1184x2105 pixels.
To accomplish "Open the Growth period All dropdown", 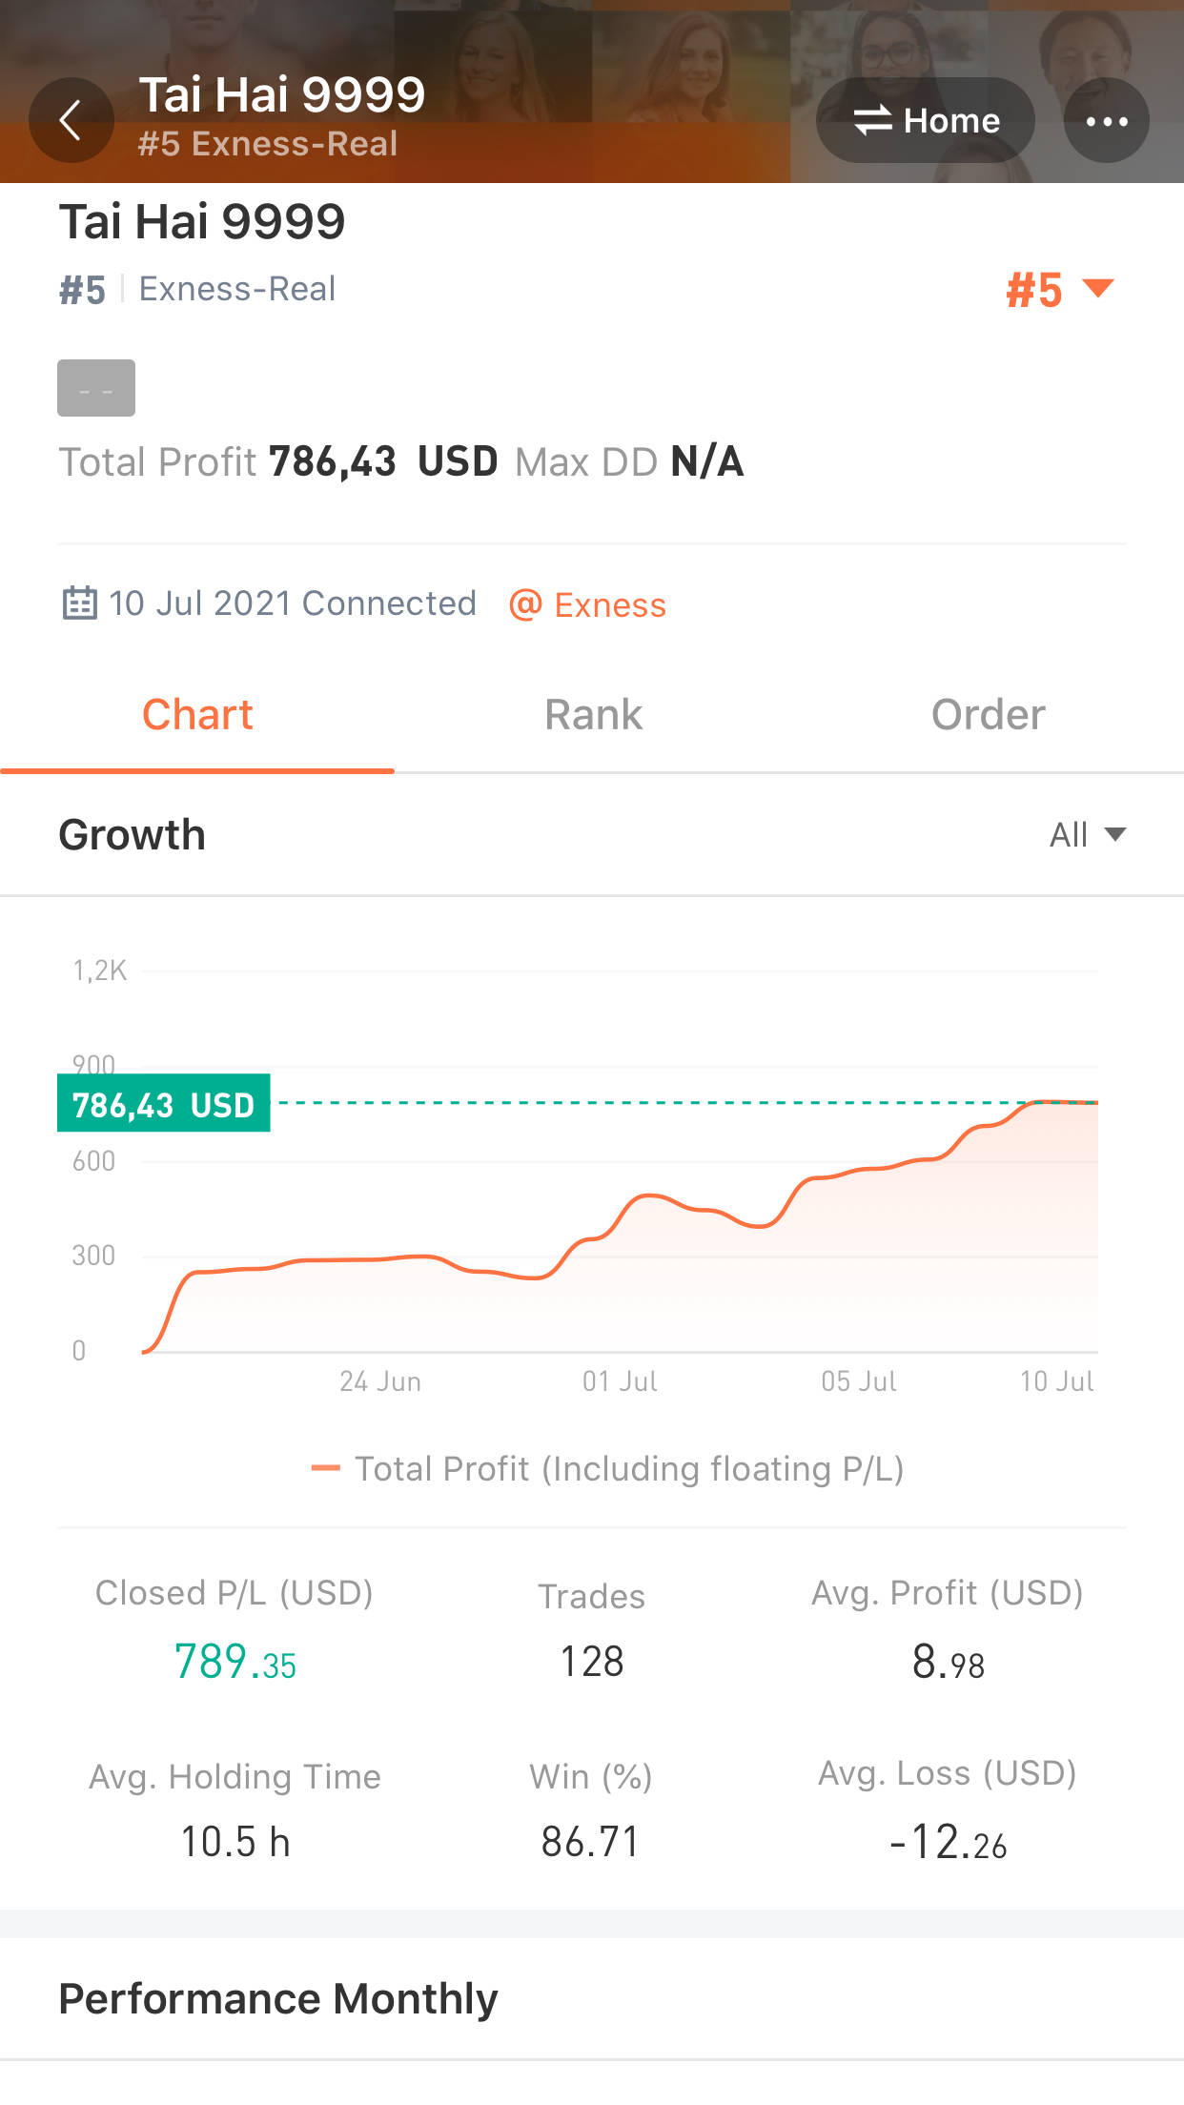I will 1087,835.
